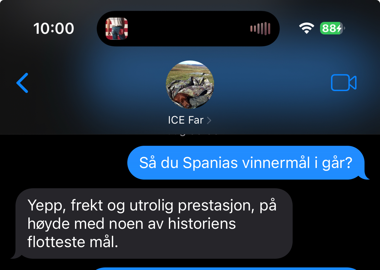Tap the word historiens in the gray bubble
Screen dimensions: 380x270
tap(202, 224)
